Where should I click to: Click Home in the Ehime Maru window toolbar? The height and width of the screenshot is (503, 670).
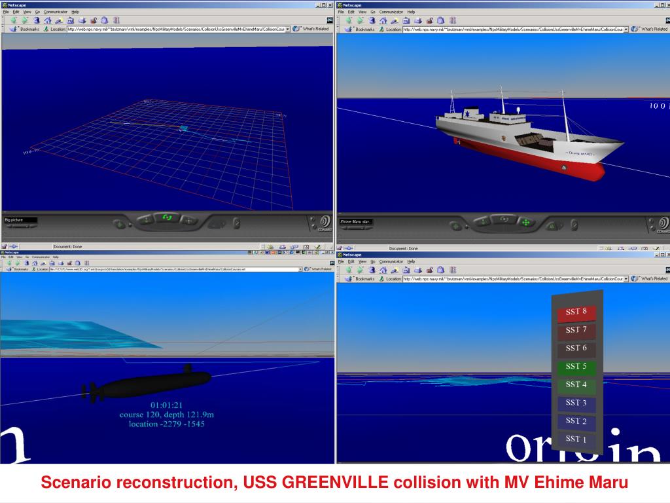[x=383, y=20]
